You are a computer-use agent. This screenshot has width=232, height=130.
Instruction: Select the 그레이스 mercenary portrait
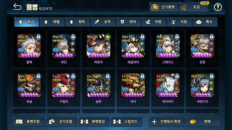click(x=168, y=46)
